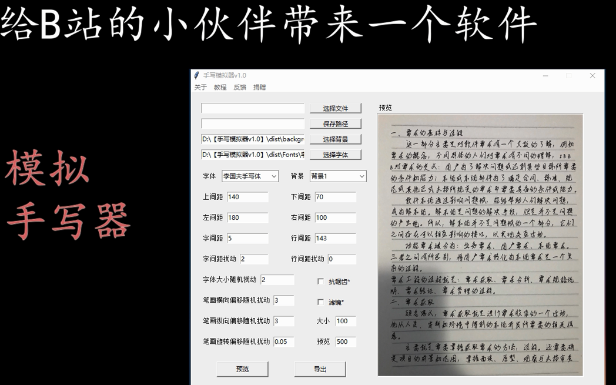The height and width of the screenshot is (385, 616).
Task: Click the 选择背景 button
Action: click(336, 139)
